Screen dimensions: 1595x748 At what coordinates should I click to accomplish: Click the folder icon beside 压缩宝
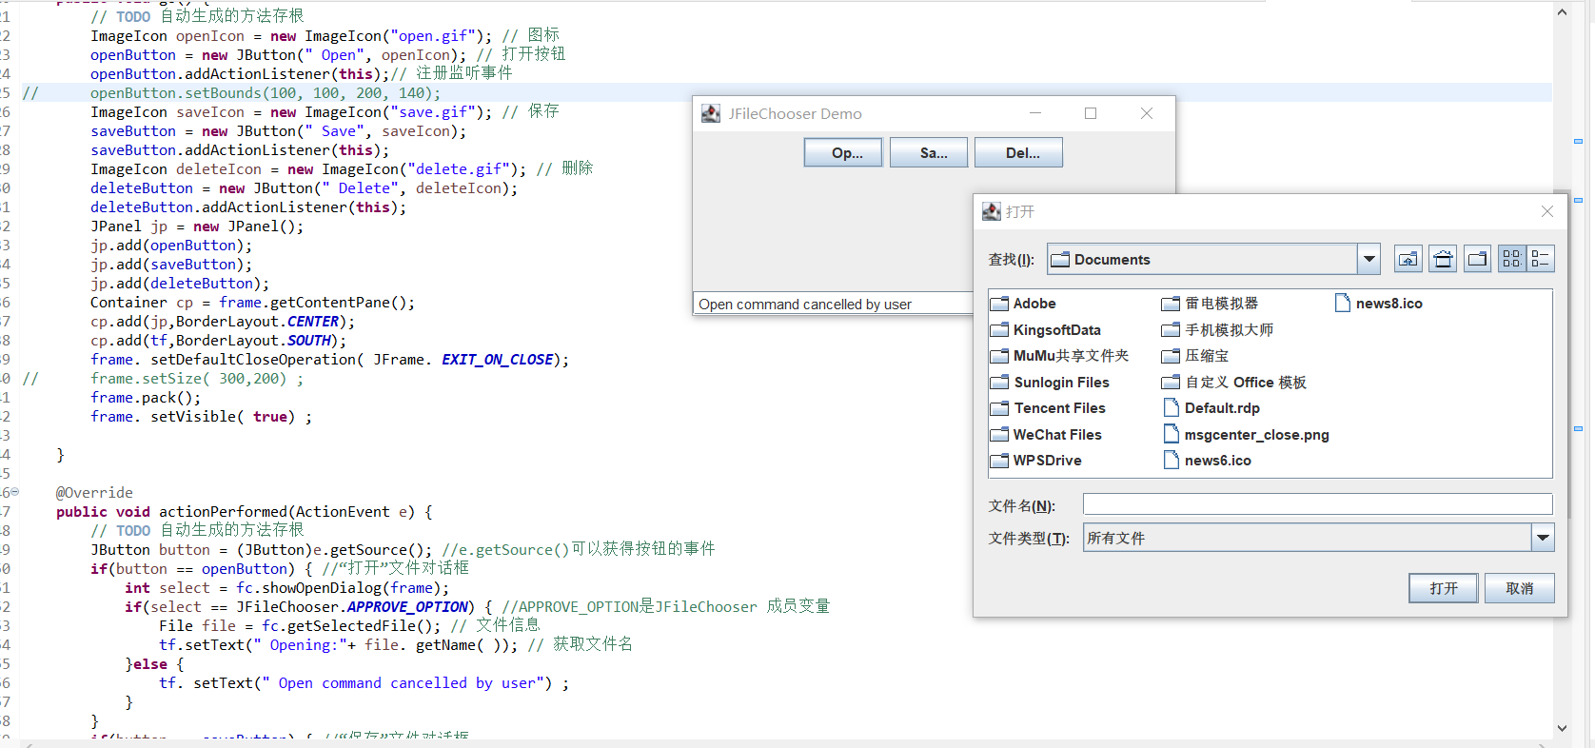coord(1171,356)
